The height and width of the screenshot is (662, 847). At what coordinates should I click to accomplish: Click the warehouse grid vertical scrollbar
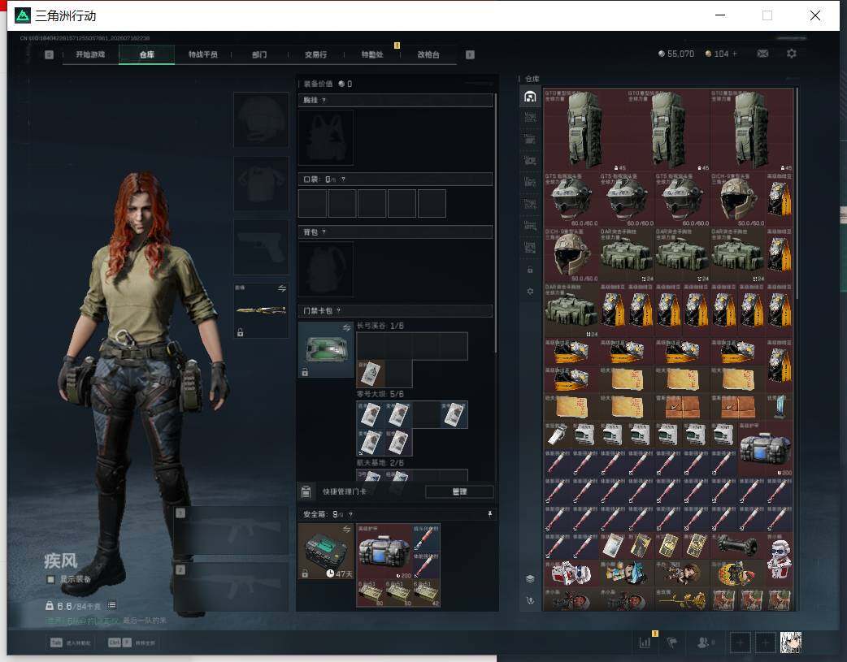[x=796, y=194]
